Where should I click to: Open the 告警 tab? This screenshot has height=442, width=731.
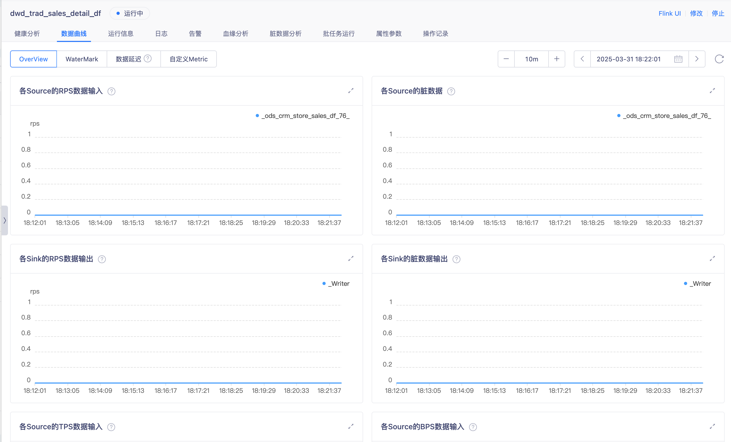click(x=195, y=33)
